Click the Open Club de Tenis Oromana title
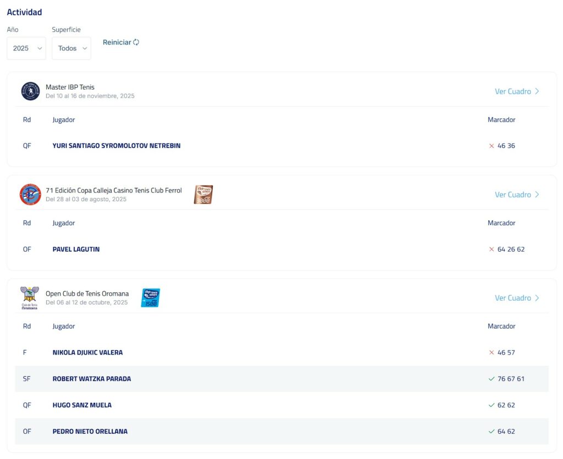Screen dimensions: 563x459 coord(87,294)
